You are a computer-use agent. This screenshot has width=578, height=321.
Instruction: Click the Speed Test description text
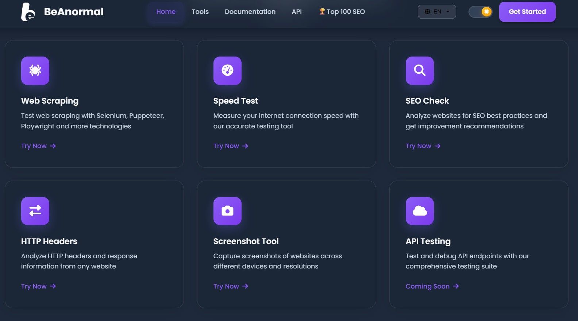point(286,121)
